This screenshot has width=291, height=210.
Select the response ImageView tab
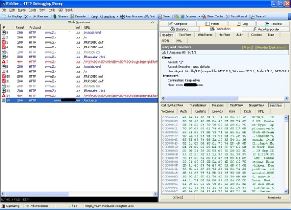[256, 105]
